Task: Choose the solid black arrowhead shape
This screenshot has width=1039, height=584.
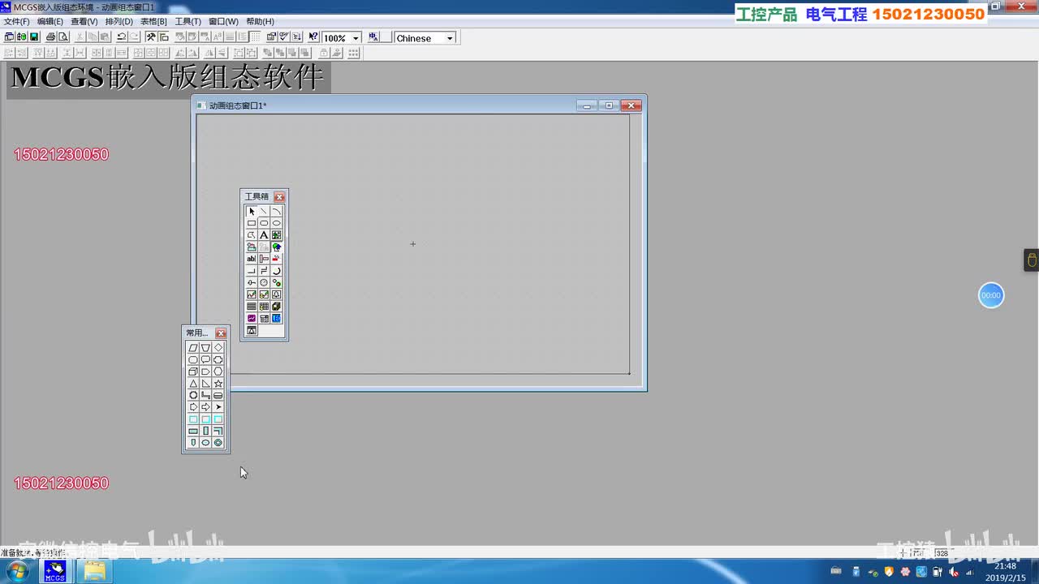Action: [218, 407]
